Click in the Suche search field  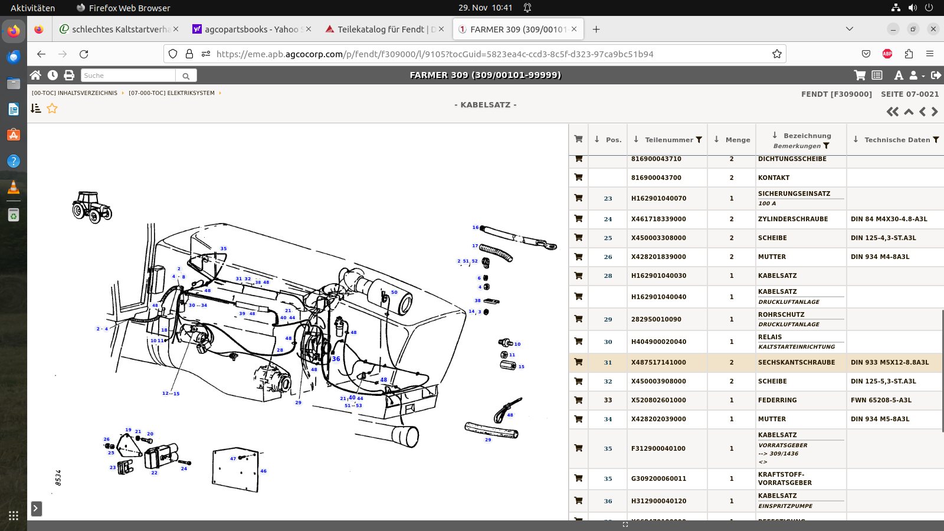(128, 76)
